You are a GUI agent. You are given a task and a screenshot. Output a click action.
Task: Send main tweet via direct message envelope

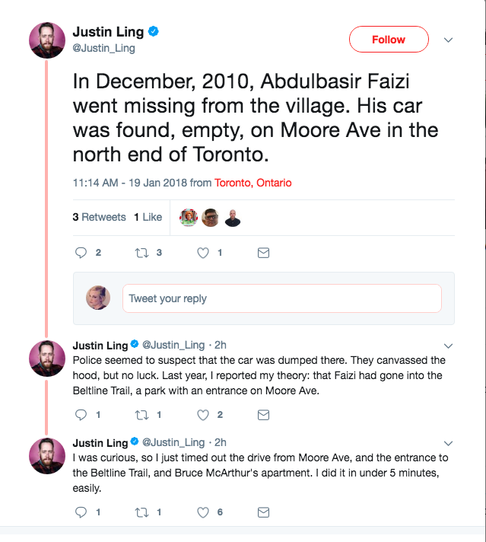(263, 253)
